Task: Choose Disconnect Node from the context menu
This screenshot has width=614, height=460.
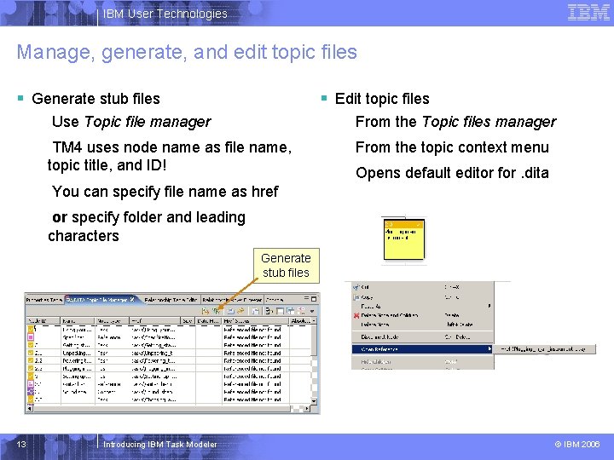Action: pyautogui.click(x=422, y=336)
